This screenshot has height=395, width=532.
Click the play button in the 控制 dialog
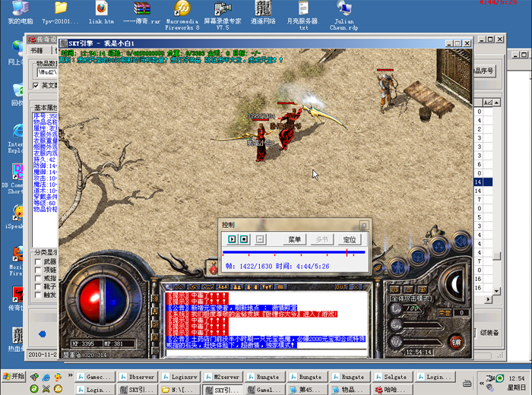[232, 239]
